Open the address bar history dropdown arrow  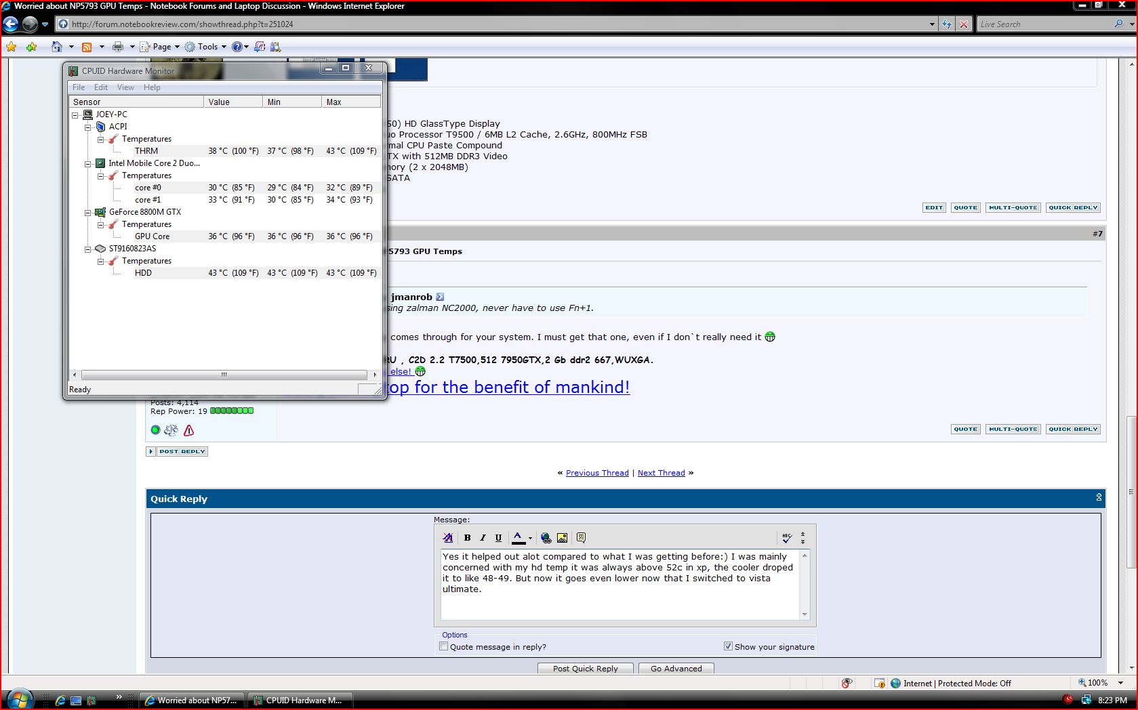932,24
